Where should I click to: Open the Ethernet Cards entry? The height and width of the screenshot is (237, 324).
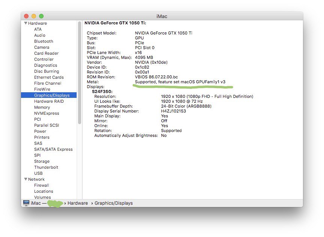click(49, 77)
